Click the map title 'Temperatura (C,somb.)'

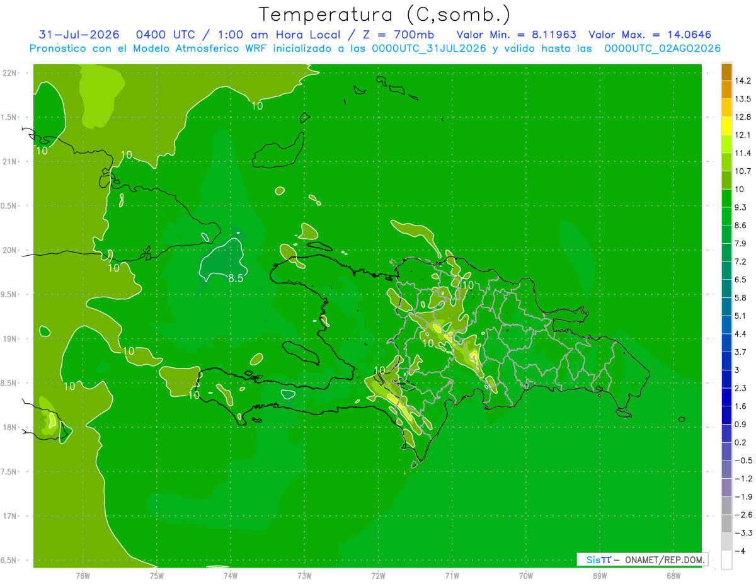[x=385, y=14]
